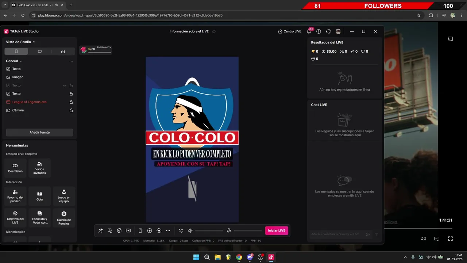Bookmark page with Chrome star icon

(419, 15)
